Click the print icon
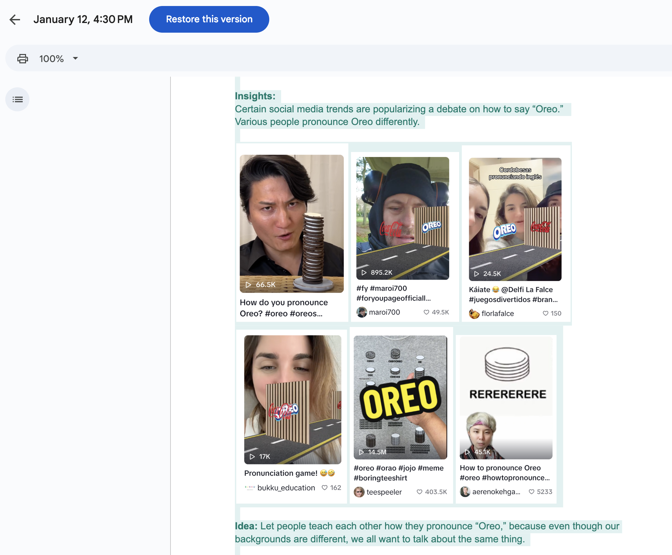Image resolution: width=672 pixels, height=555 pixels. pyautogui.click(x=23, y=59)
